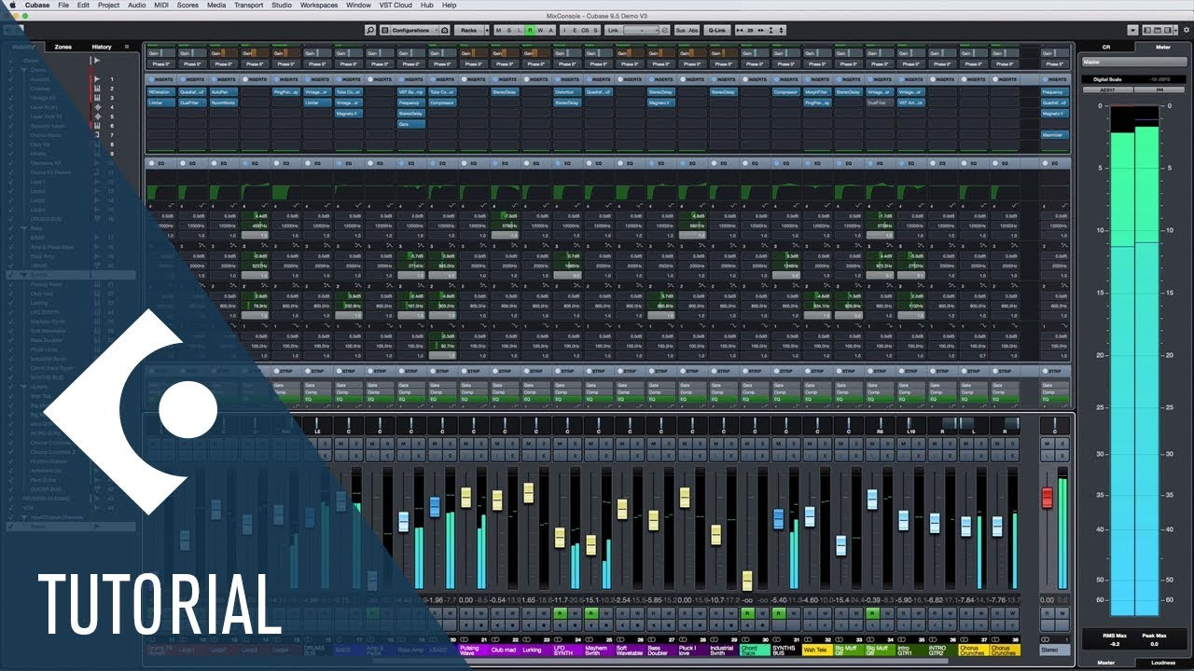Mute the Pulsing Wave channel
The width and height of the screenshot is (1194, 671).
tap(466, 444)
